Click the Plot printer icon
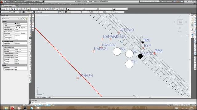197x110 pixels. [10, 9]
